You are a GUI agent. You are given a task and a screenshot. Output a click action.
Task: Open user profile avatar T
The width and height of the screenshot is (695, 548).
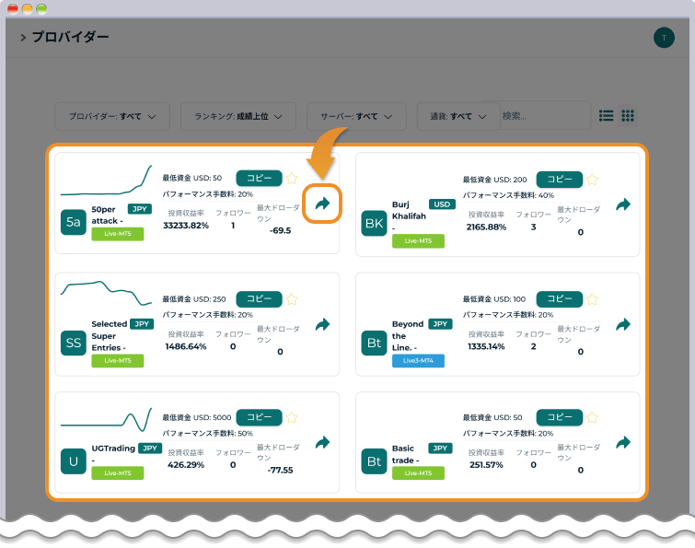(x=664, y=38)
